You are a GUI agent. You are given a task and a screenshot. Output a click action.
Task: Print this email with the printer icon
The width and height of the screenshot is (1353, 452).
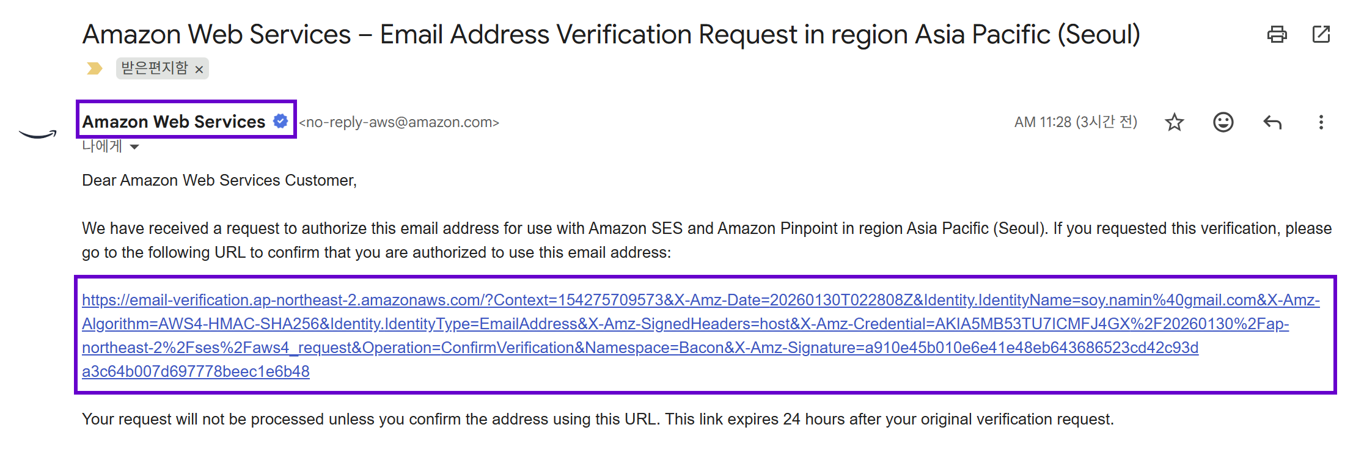click(x=1277, y=34)
